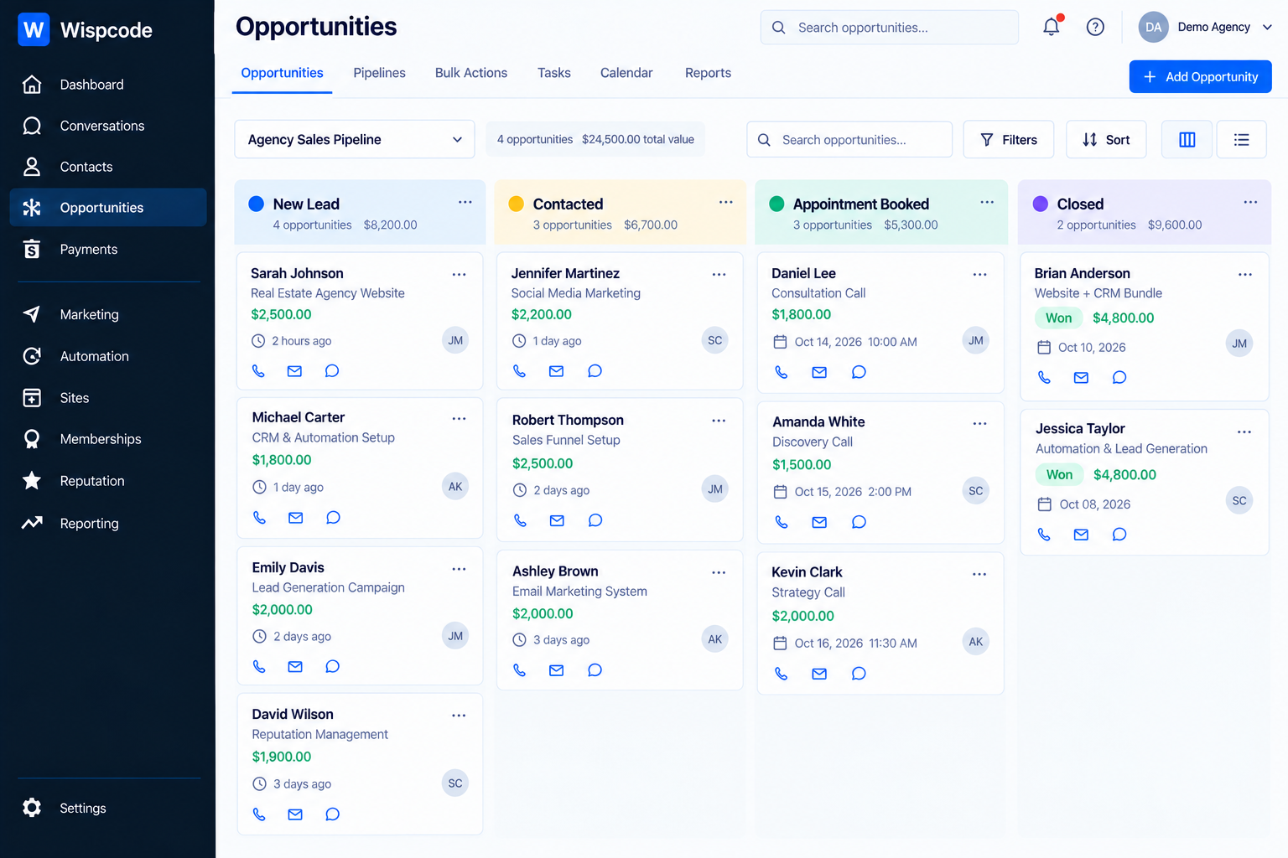Open the Robert Thompson opportunity card
The height and width of the screenshot is (858, 1288).
(620, 470)
